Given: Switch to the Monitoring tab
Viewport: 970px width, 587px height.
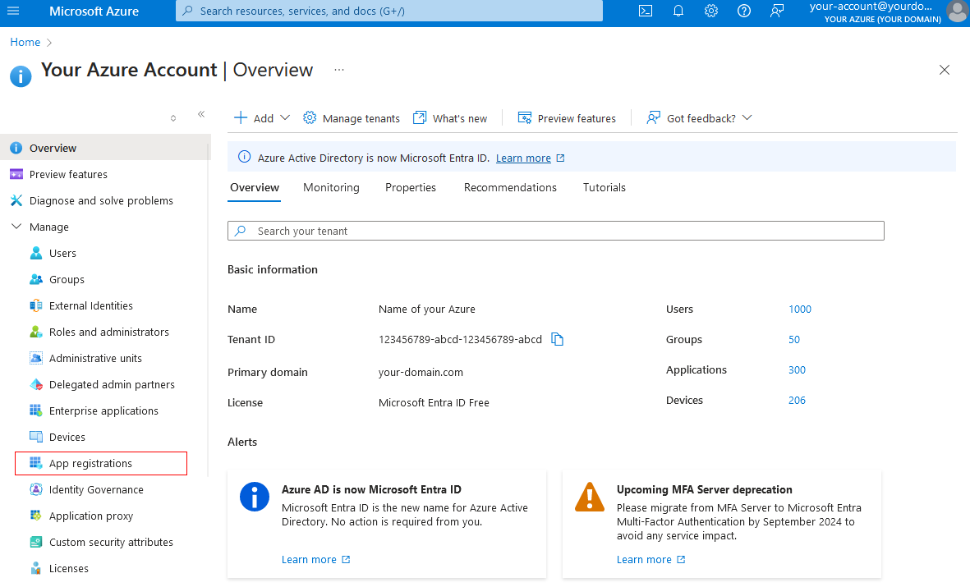Looking at the screenshot, I should 331,187.
